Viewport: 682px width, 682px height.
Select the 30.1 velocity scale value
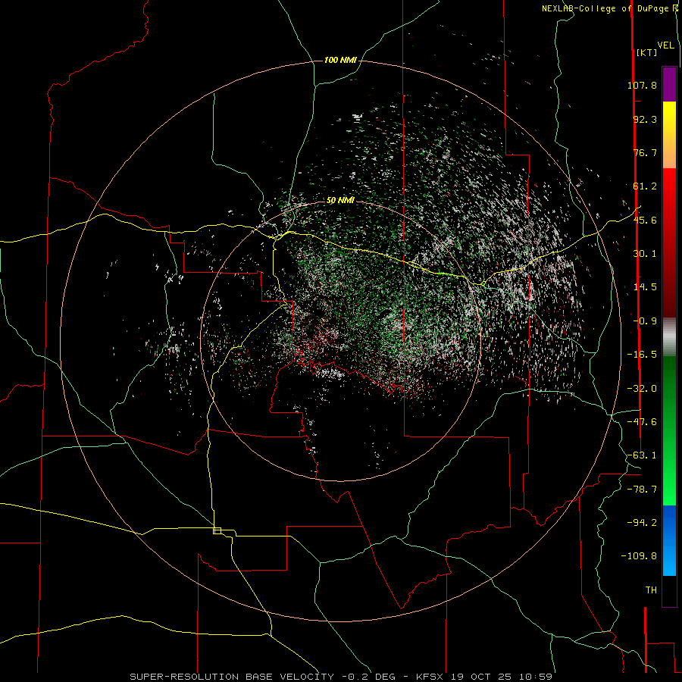coord(645,254)
